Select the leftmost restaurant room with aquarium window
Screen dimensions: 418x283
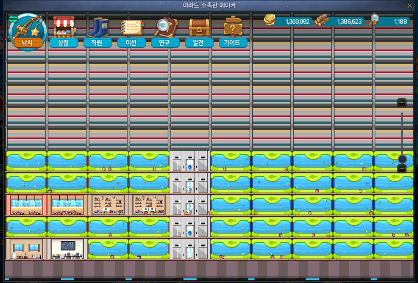[26, 205]
